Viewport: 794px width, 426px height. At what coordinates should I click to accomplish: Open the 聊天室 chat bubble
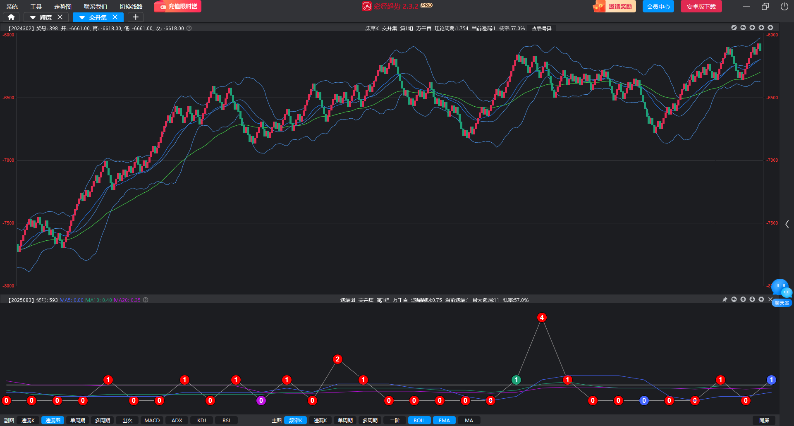pos(782,292)
